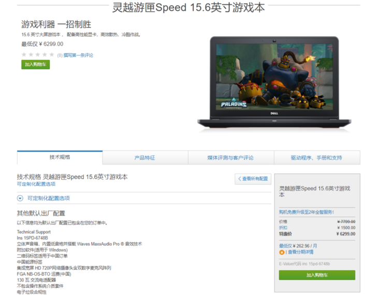Click the 集成宽屏 HD 720P网络摄像头 spec line

(64, 268)
